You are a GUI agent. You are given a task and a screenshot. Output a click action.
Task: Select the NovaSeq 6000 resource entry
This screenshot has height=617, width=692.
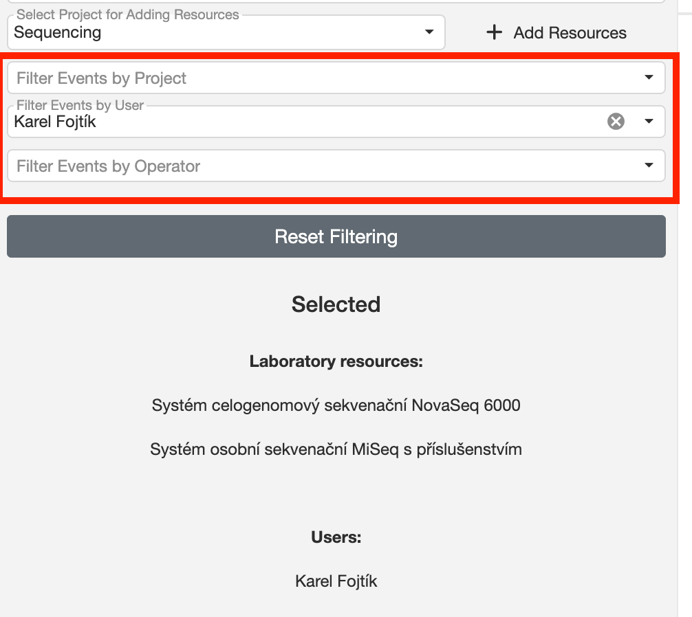click(x=336, y=405)
